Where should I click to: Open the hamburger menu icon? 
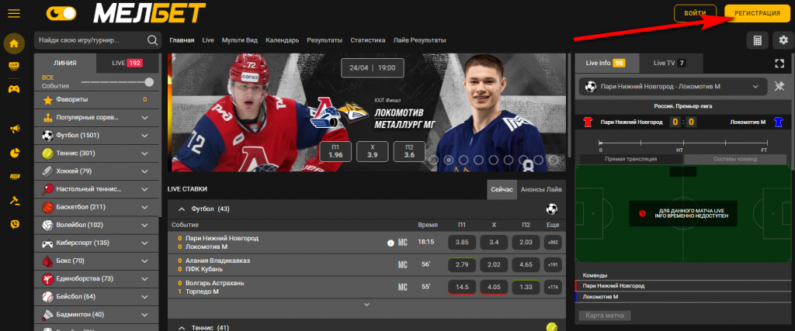(14, 13)
